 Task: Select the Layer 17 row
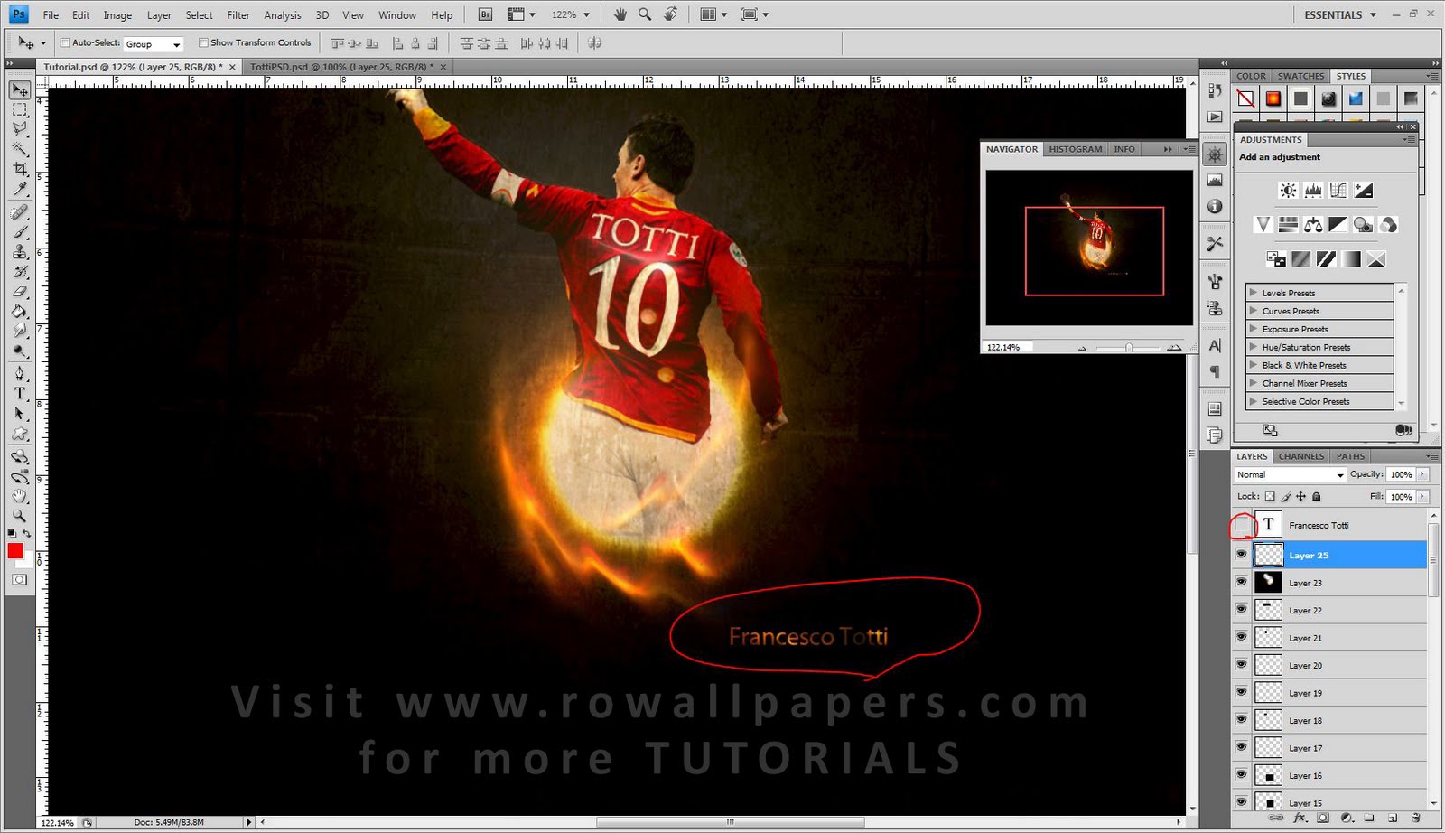point(1329,748)
